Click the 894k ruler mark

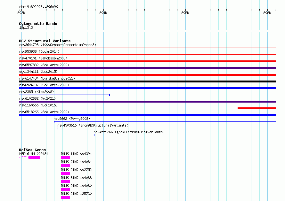pyautogui.click(x=103, y=13)
